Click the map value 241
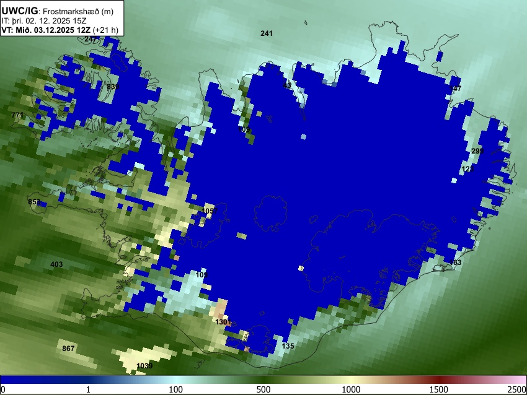 click(x=267, y=33)
